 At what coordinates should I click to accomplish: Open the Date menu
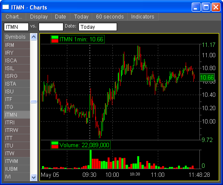point(60,17)
